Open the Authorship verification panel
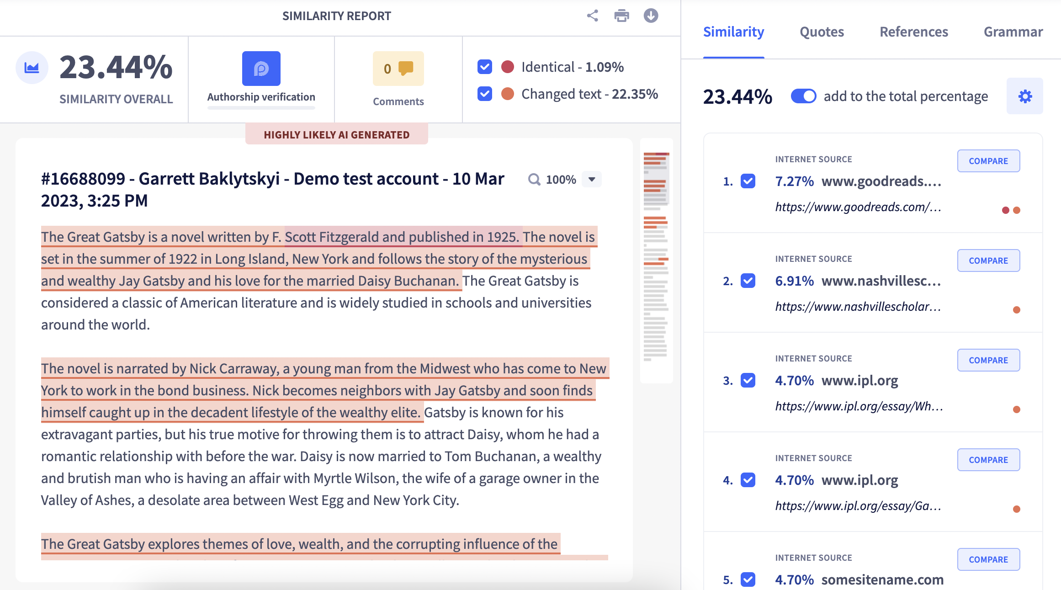This screenshot has height=590, width=1061. 261,78
